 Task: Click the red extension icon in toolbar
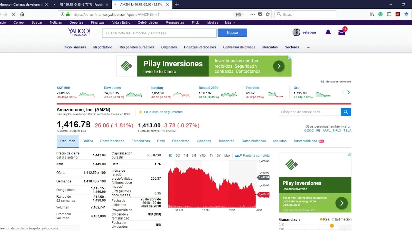(x=398, y=14)
